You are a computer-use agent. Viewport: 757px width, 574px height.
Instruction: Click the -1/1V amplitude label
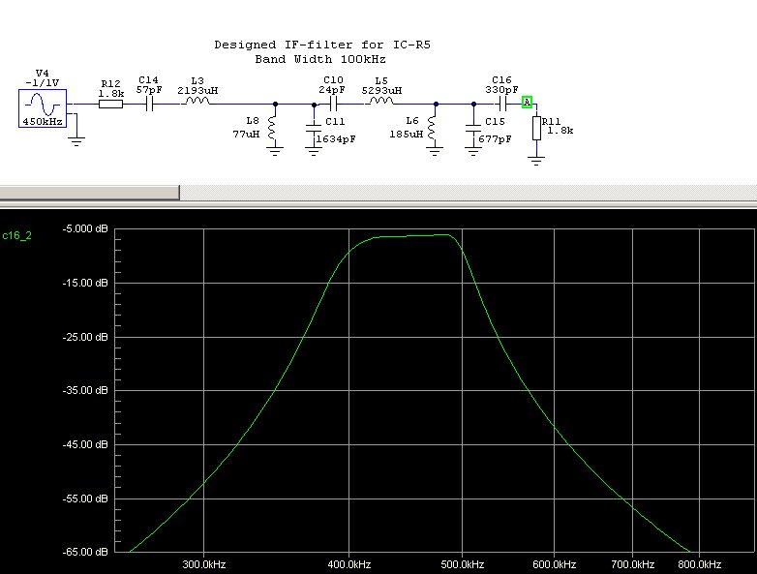tap(43, 83)
